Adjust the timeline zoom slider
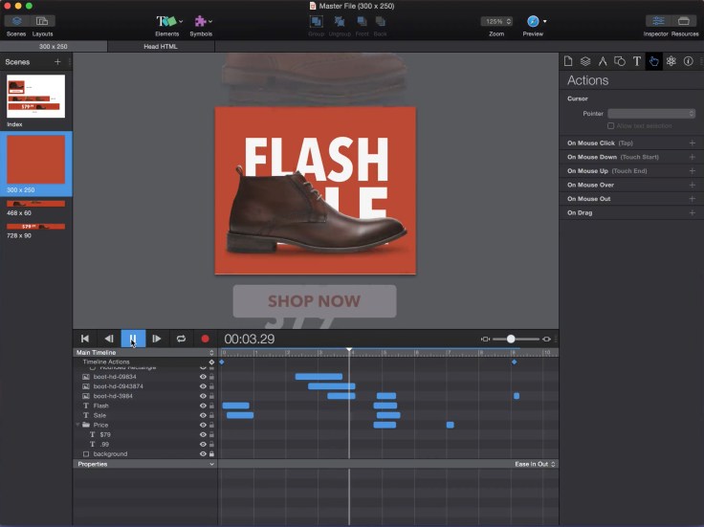 (511, 339)
